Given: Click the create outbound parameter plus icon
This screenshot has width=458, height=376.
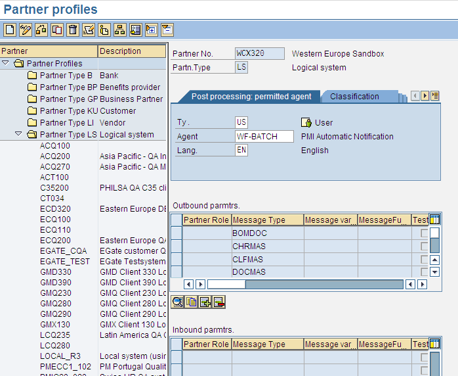Looking at the screenshot, I should (205, 302).
